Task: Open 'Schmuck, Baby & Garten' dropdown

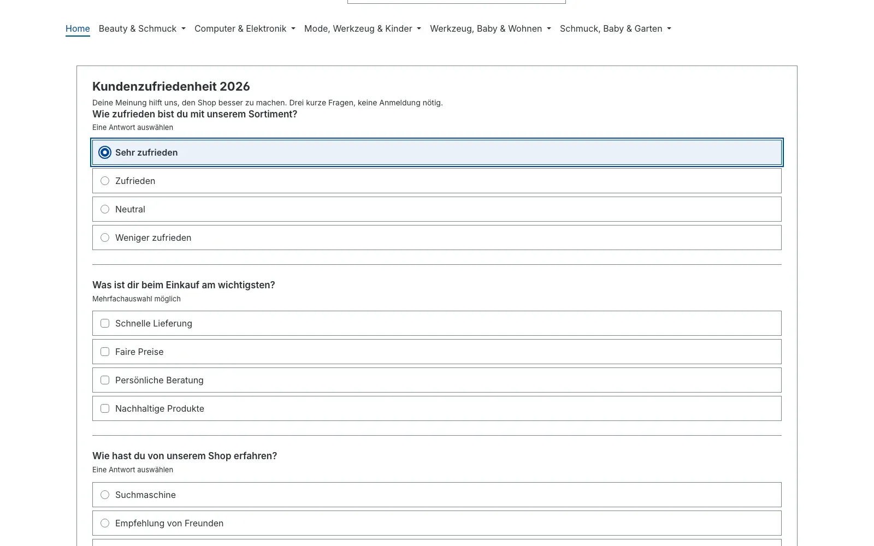Action: 616,28
